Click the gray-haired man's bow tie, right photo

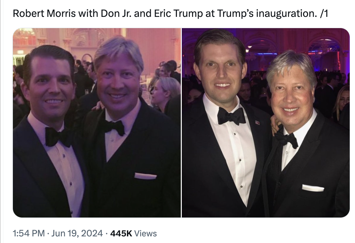287,139
